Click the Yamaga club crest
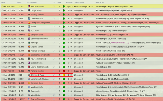 coord(29,43)
